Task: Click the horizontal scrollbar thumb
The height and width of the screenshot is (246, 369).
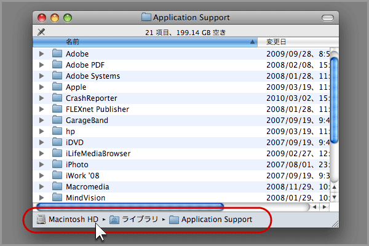Action: [x=129, y=207]
